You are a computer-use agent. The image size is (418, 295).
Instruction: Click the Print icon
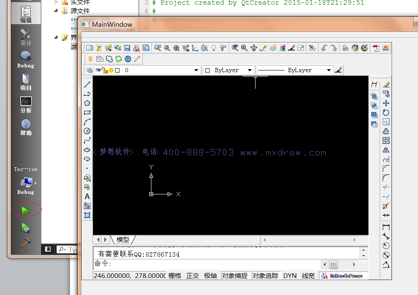345,48
